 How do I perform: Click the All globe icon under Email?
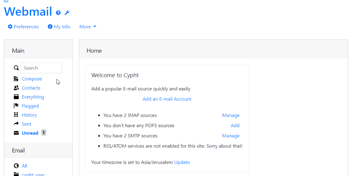click(16, 166)
